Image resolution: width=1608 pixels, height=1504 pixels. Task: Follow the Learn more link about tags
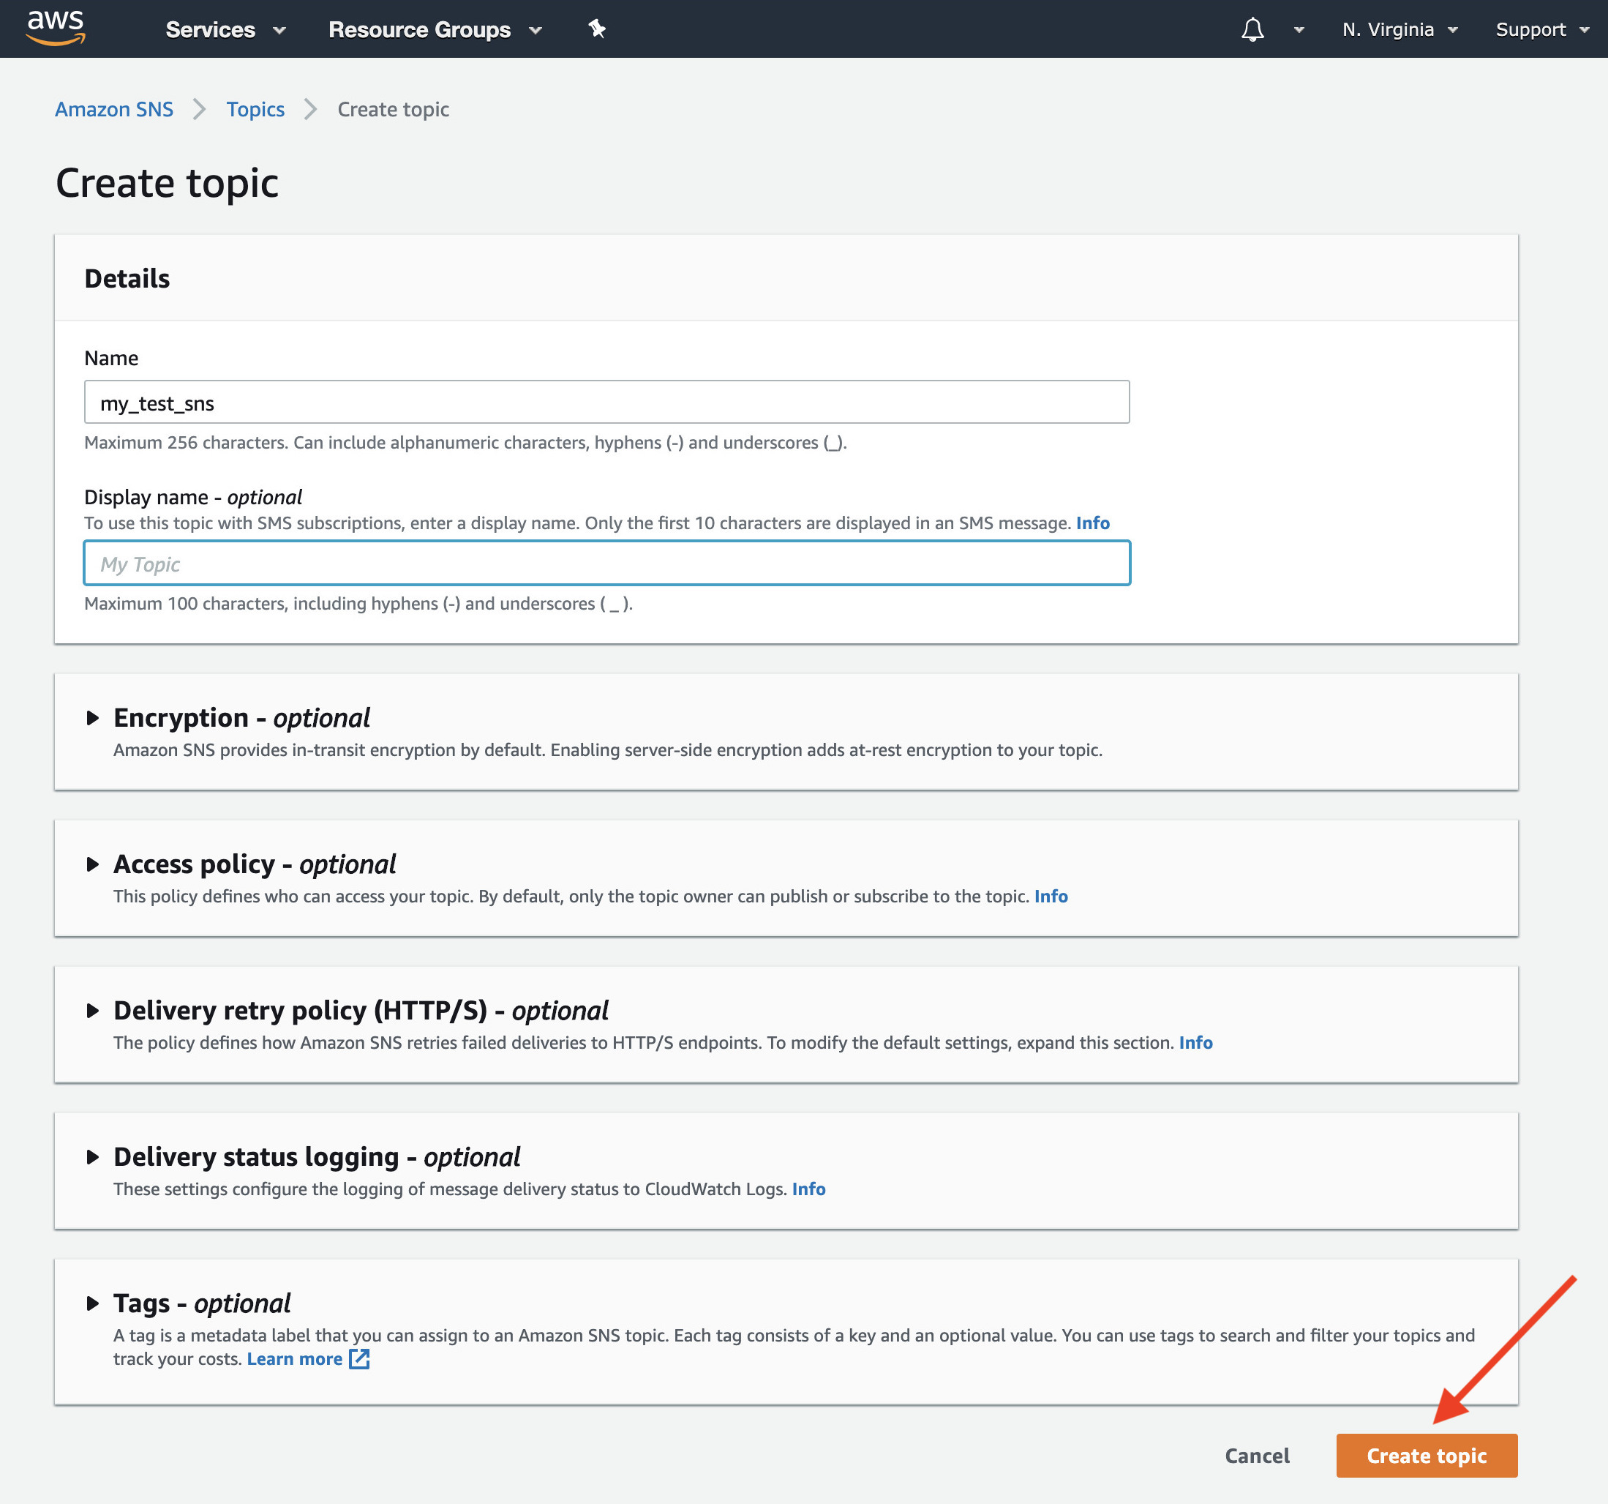point(294,1359)
